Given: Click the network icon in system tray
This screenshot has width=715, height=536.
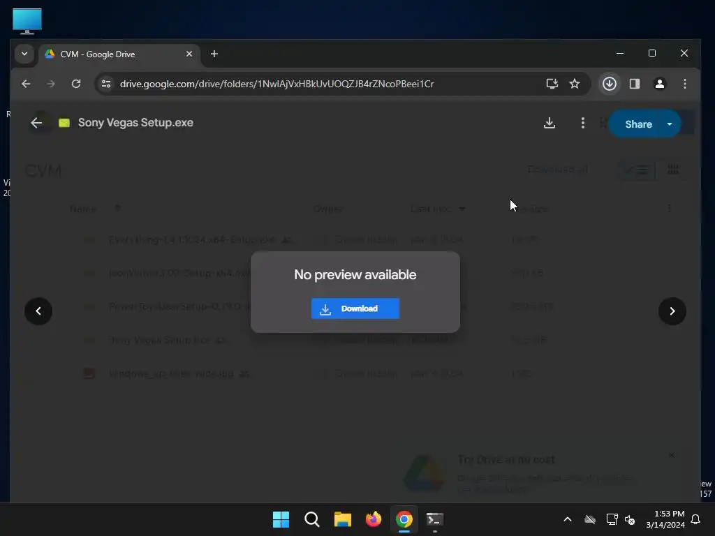Looking at the screenshot, I should [x=612, y=519].
